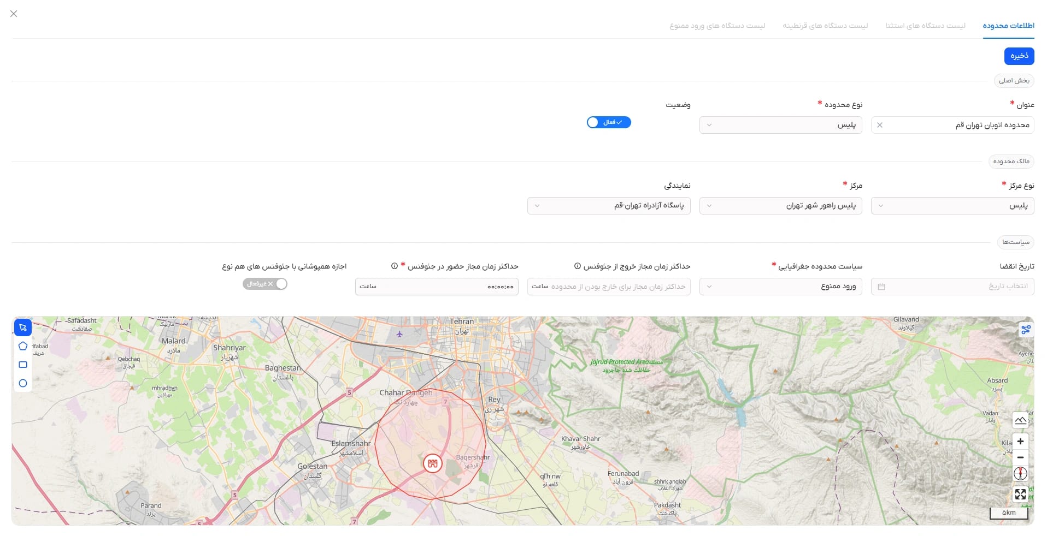Clear the عنوان field with the X icon

880,125
